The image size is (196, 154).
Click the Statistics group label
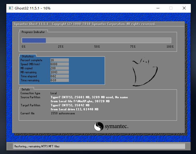tap(28, 56)
